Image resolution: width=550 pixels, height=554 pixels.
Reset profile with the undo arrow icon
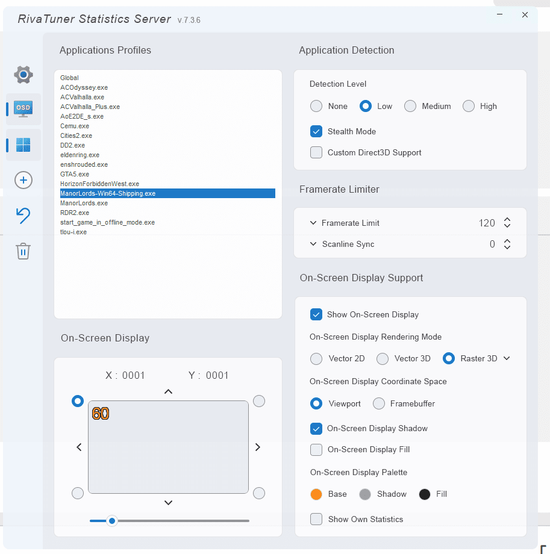23,216
